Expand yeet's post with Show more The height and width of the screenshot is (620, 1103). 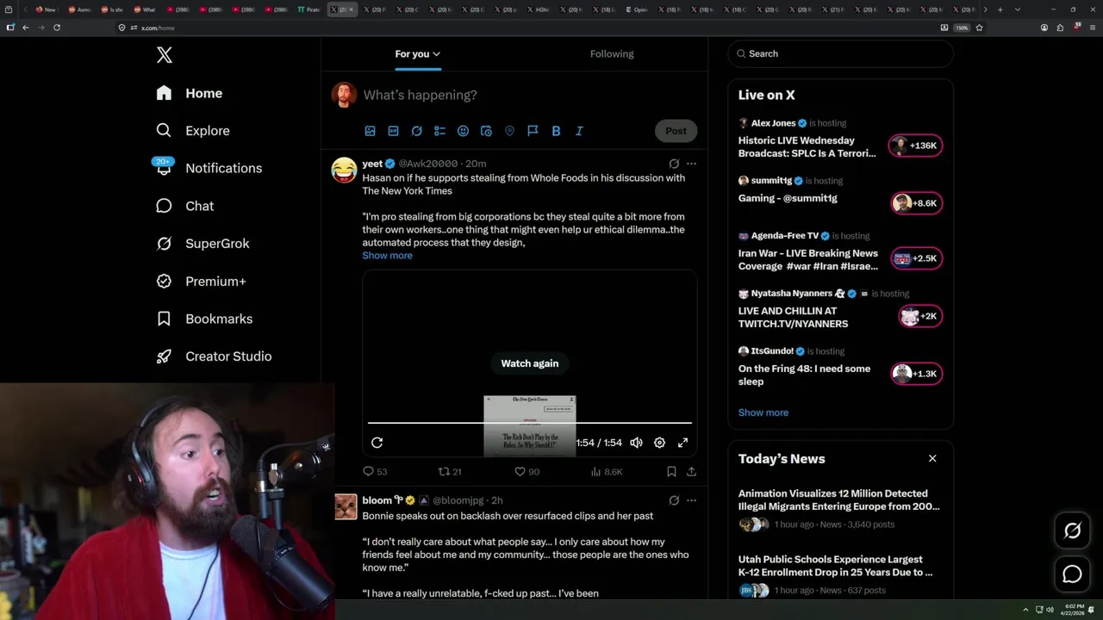387,256
